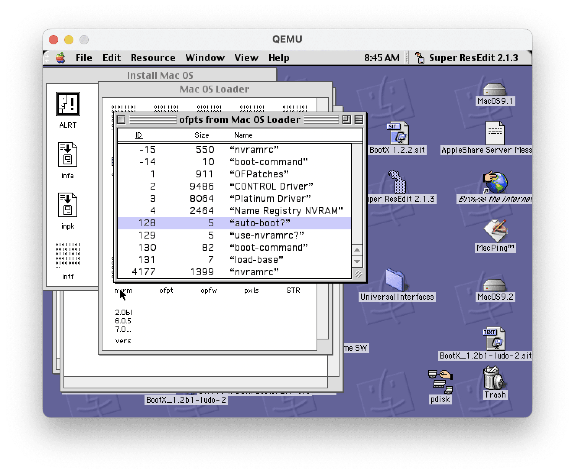Image resolution: width=575 pixels, height=474 pixels.
Task: Select the pxls resource type label
Action: click(x=251, y=291)
